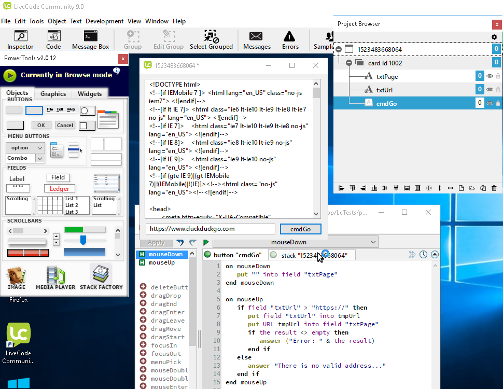Switch to the Widgets tab

pos(90,94)
